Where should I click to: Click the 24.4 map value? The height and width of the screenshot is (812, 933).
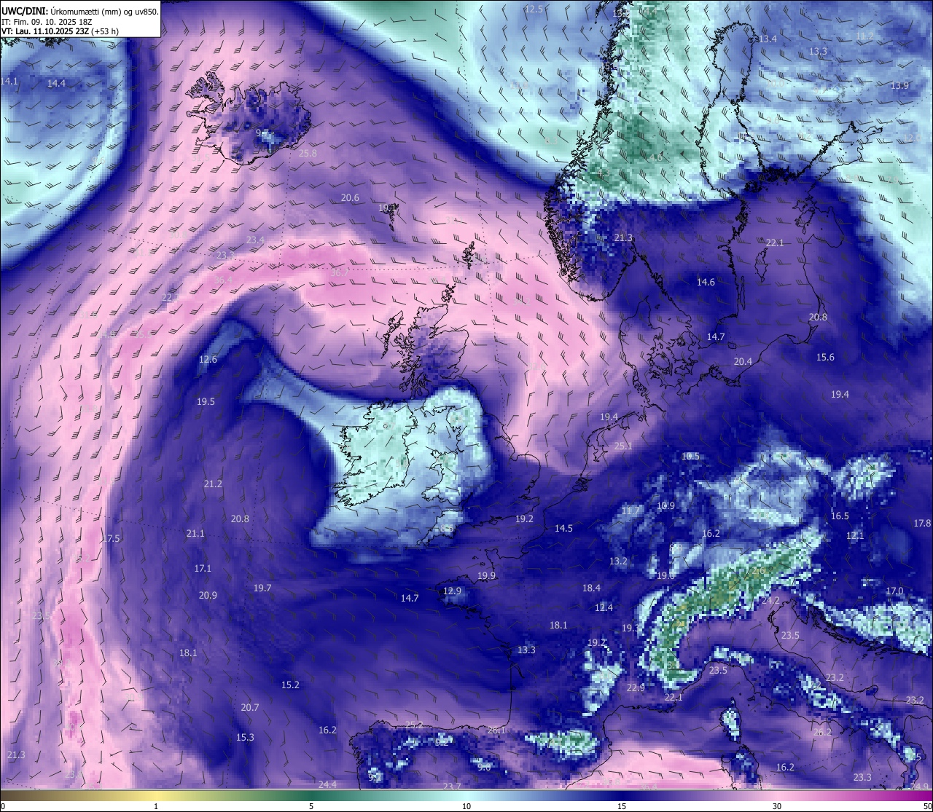[327, 785]
